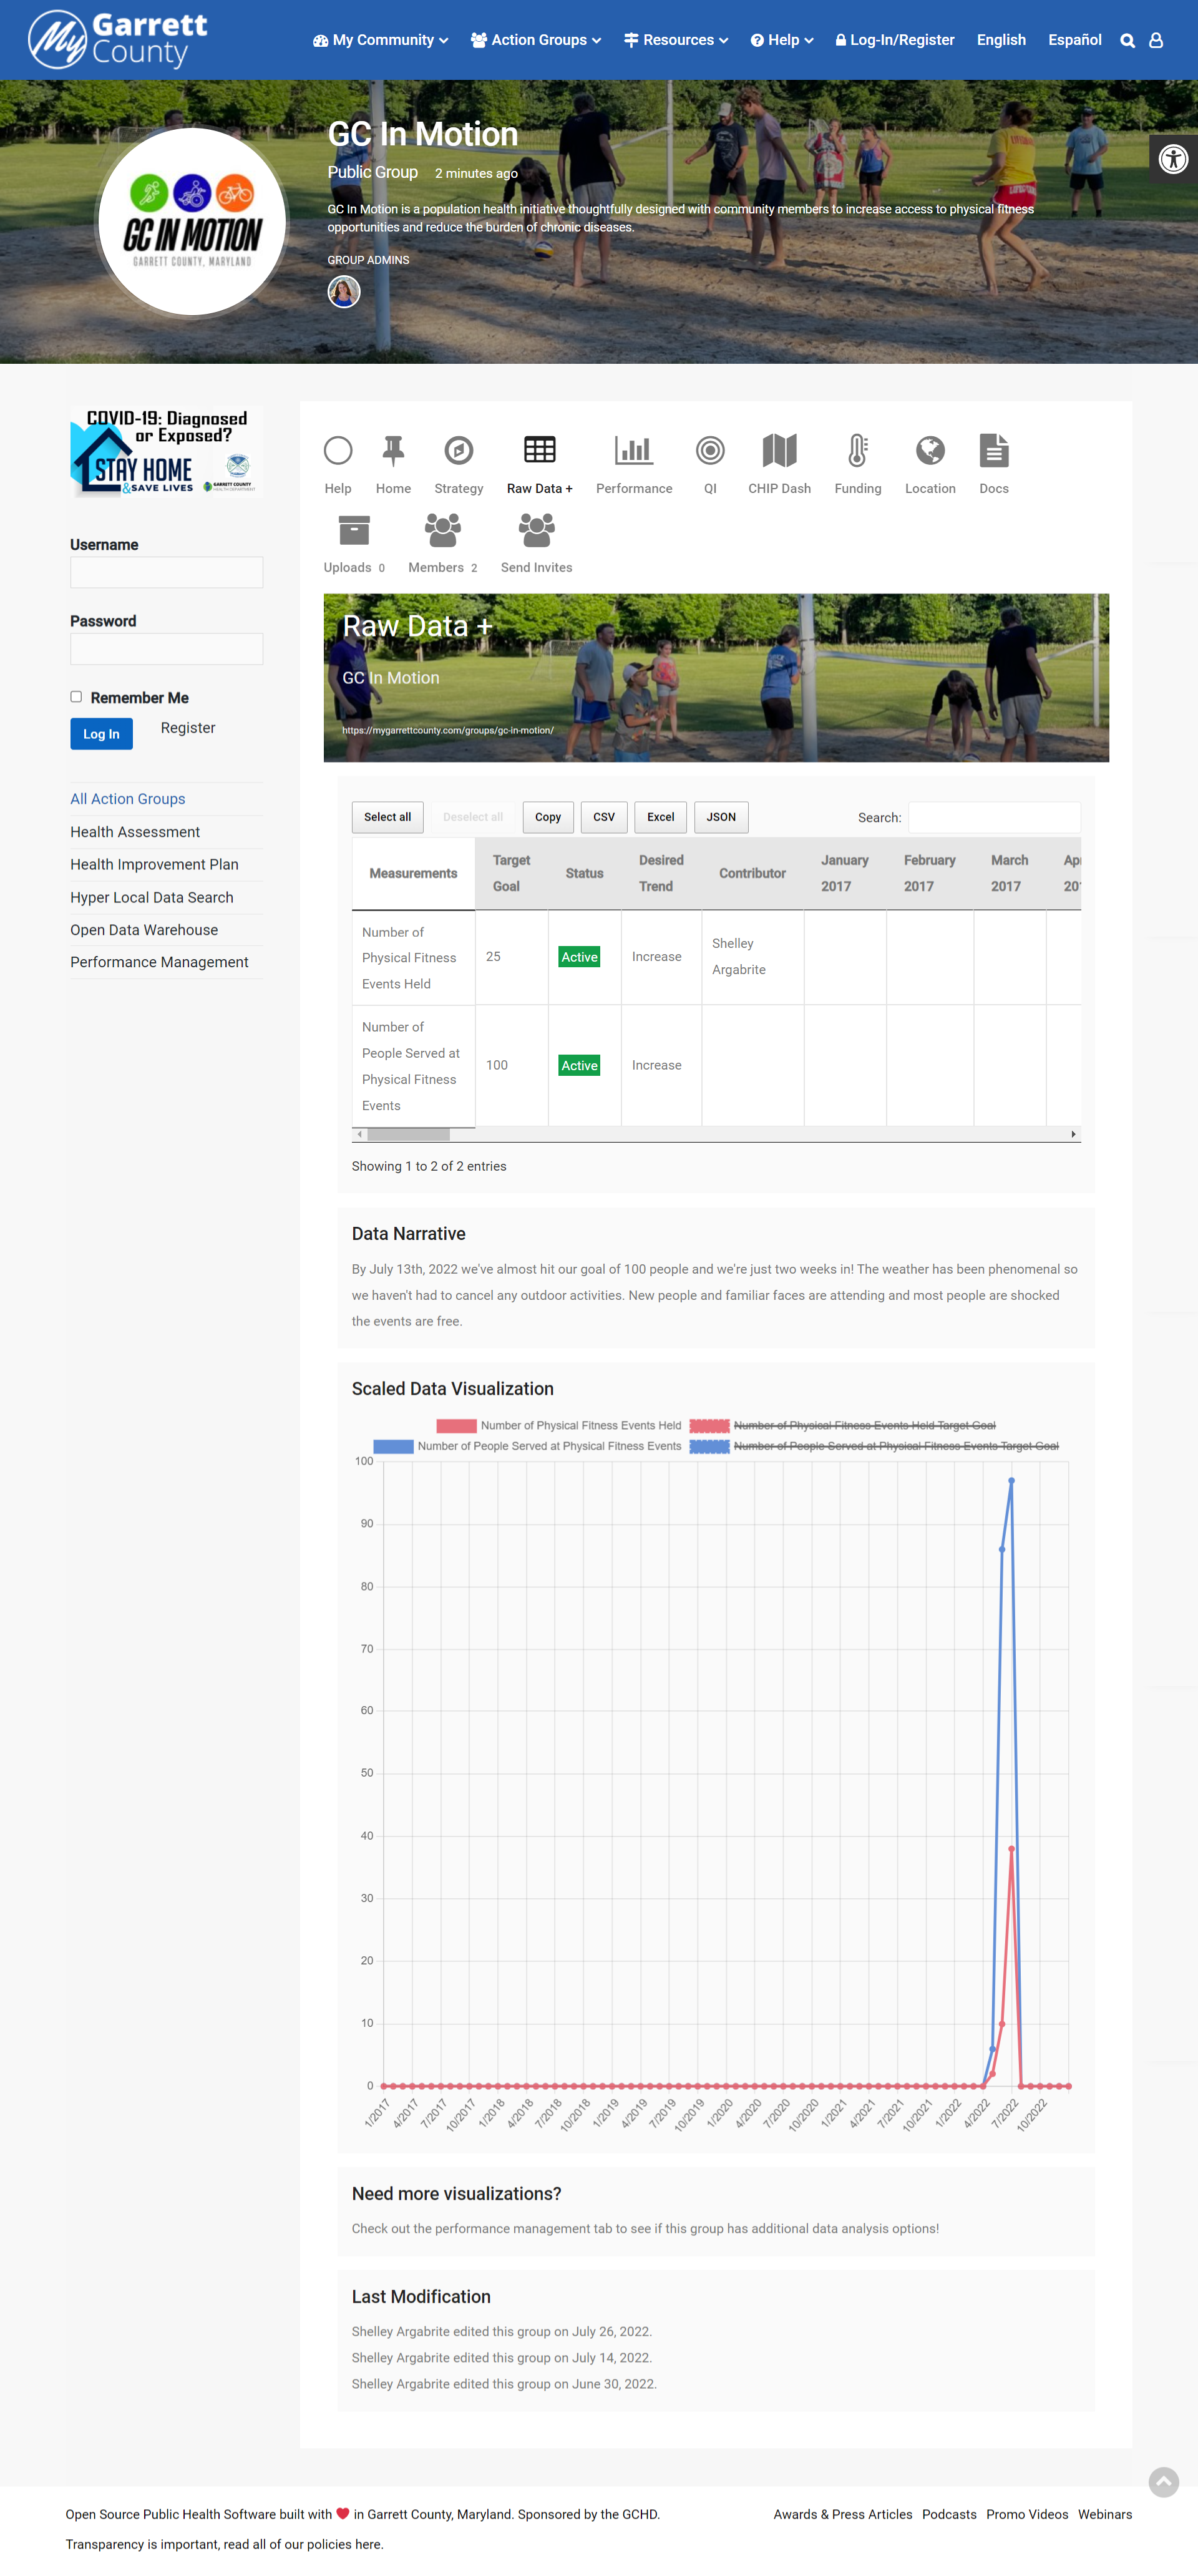1198x2576 pixels.
Task: Click the Register link
Action: coord(188,728)
